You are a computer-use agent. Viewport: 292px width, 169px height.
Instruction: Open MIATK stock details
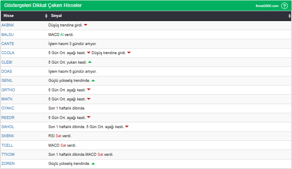coord(7,99)
